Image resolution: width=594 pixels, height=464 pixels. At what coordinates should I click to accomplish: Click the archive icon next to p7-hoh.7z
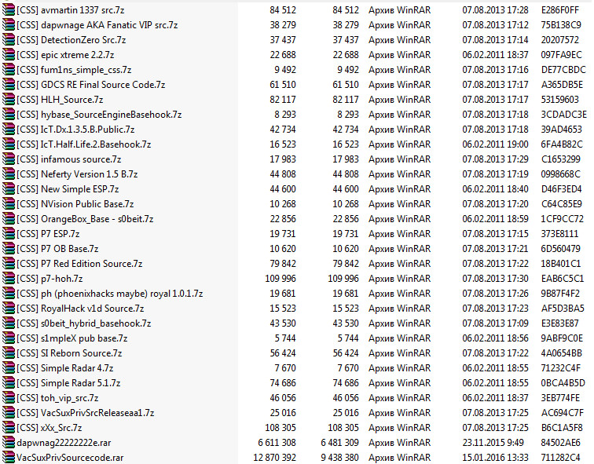9,279
